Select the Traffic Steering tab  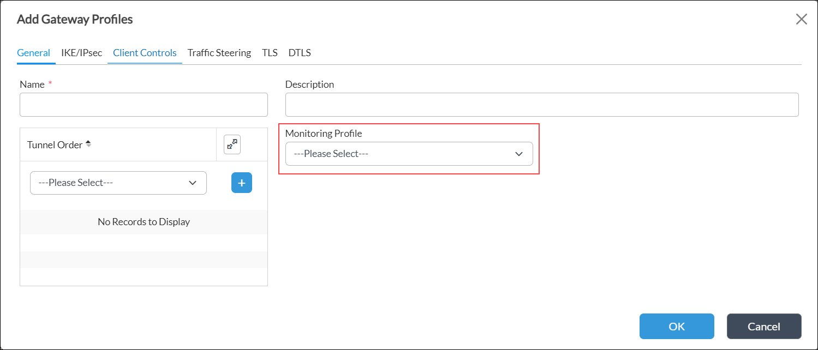219,53
